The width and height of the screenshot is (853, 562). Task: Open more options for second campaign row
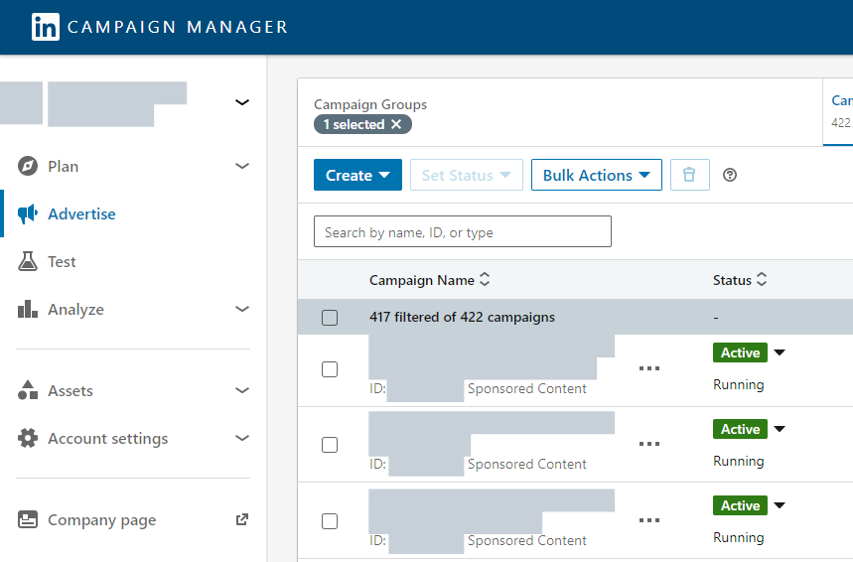(649, 444)
